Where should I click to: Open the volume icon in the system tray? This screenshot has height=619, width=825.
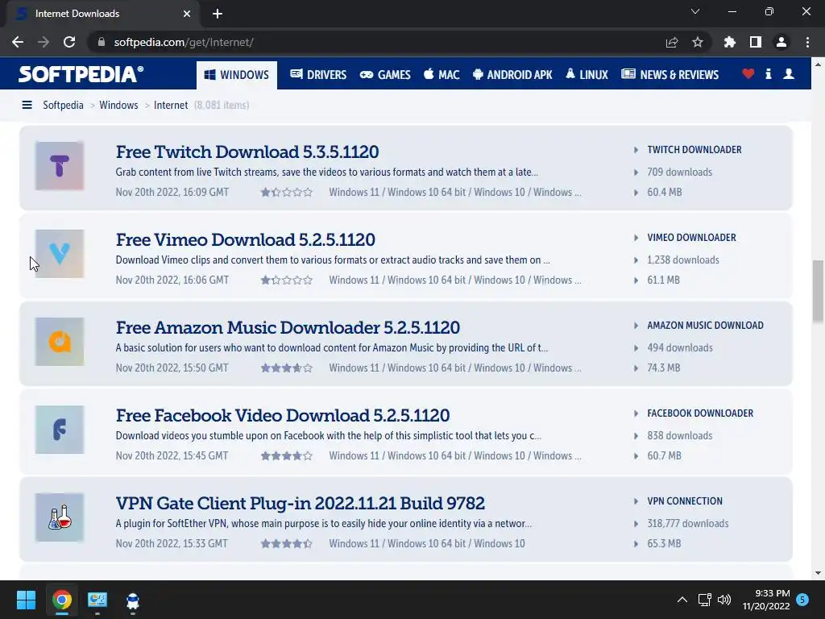point(724,600)
